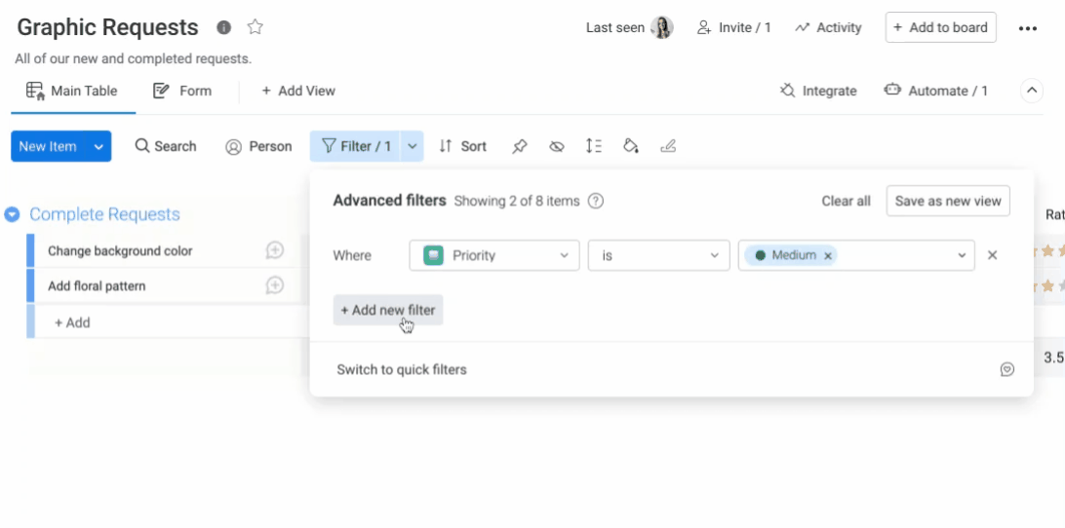Open the Priority column dropdown
This screenshot has width=1065, height=528.
(x=494, y=255)
